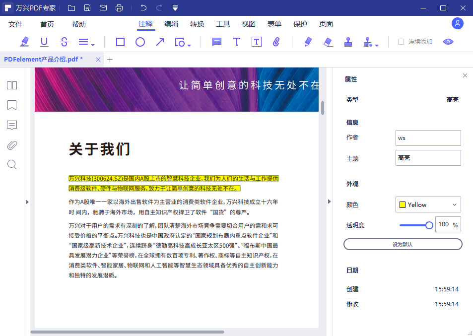Click the 关于我们 heading
This screenshot has height=336, width=473.
(x=100, y=149)
